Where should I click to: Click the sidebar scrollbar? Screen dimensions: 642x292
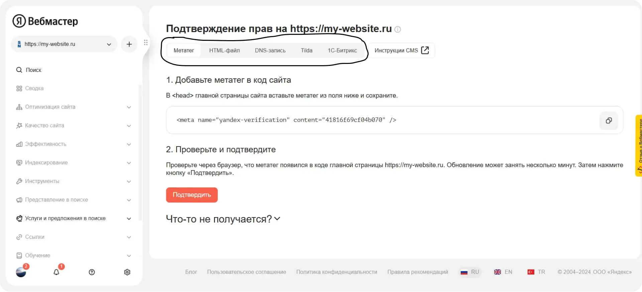[x=140, y=152]
